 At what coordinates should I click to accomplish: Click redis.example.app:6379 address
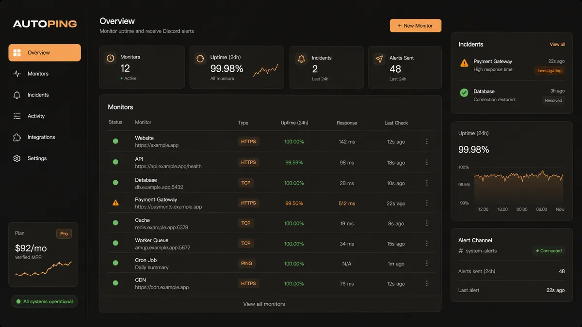pos(162,228)
